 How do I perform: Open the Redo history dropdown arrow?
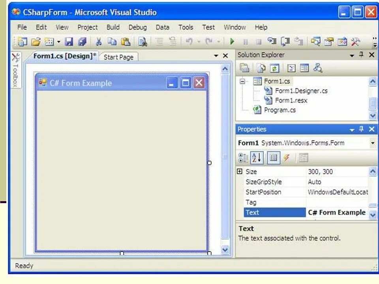(x=218, y=42)
